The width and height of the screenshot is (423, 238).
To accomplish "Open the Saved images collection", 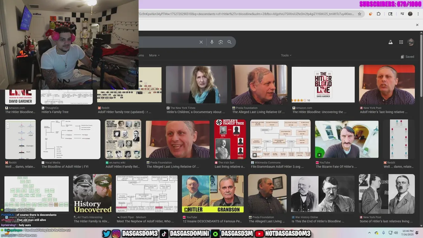I will tap(407, 57).
